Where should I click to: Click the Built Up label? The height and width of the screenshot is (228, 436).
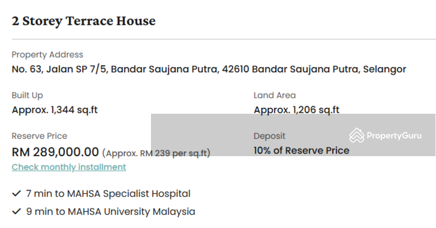tap(27, 95)
